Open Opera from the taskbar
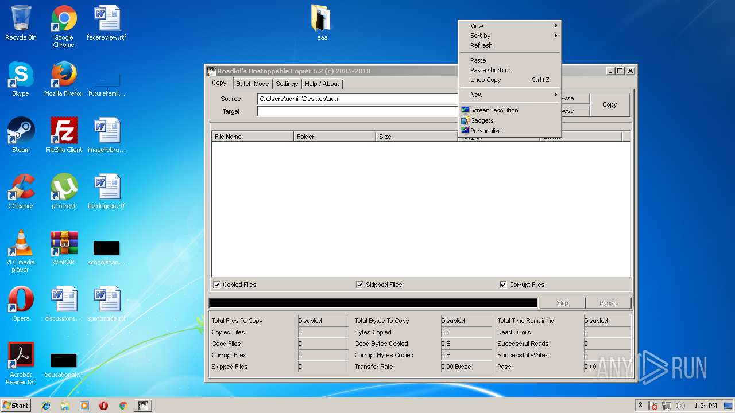The height and width of the screenshot is (413, 735). point(104,406)
